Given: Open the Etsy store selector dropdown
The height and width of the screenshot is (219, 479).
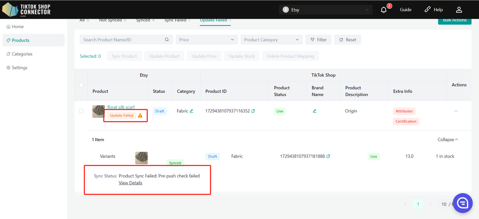Looking at the screenshot, I should click(326, 10).
